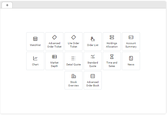The image size is (167, 115).
Task: Open the News document icon
Action: pyautogui.click(x=131, y=58)
